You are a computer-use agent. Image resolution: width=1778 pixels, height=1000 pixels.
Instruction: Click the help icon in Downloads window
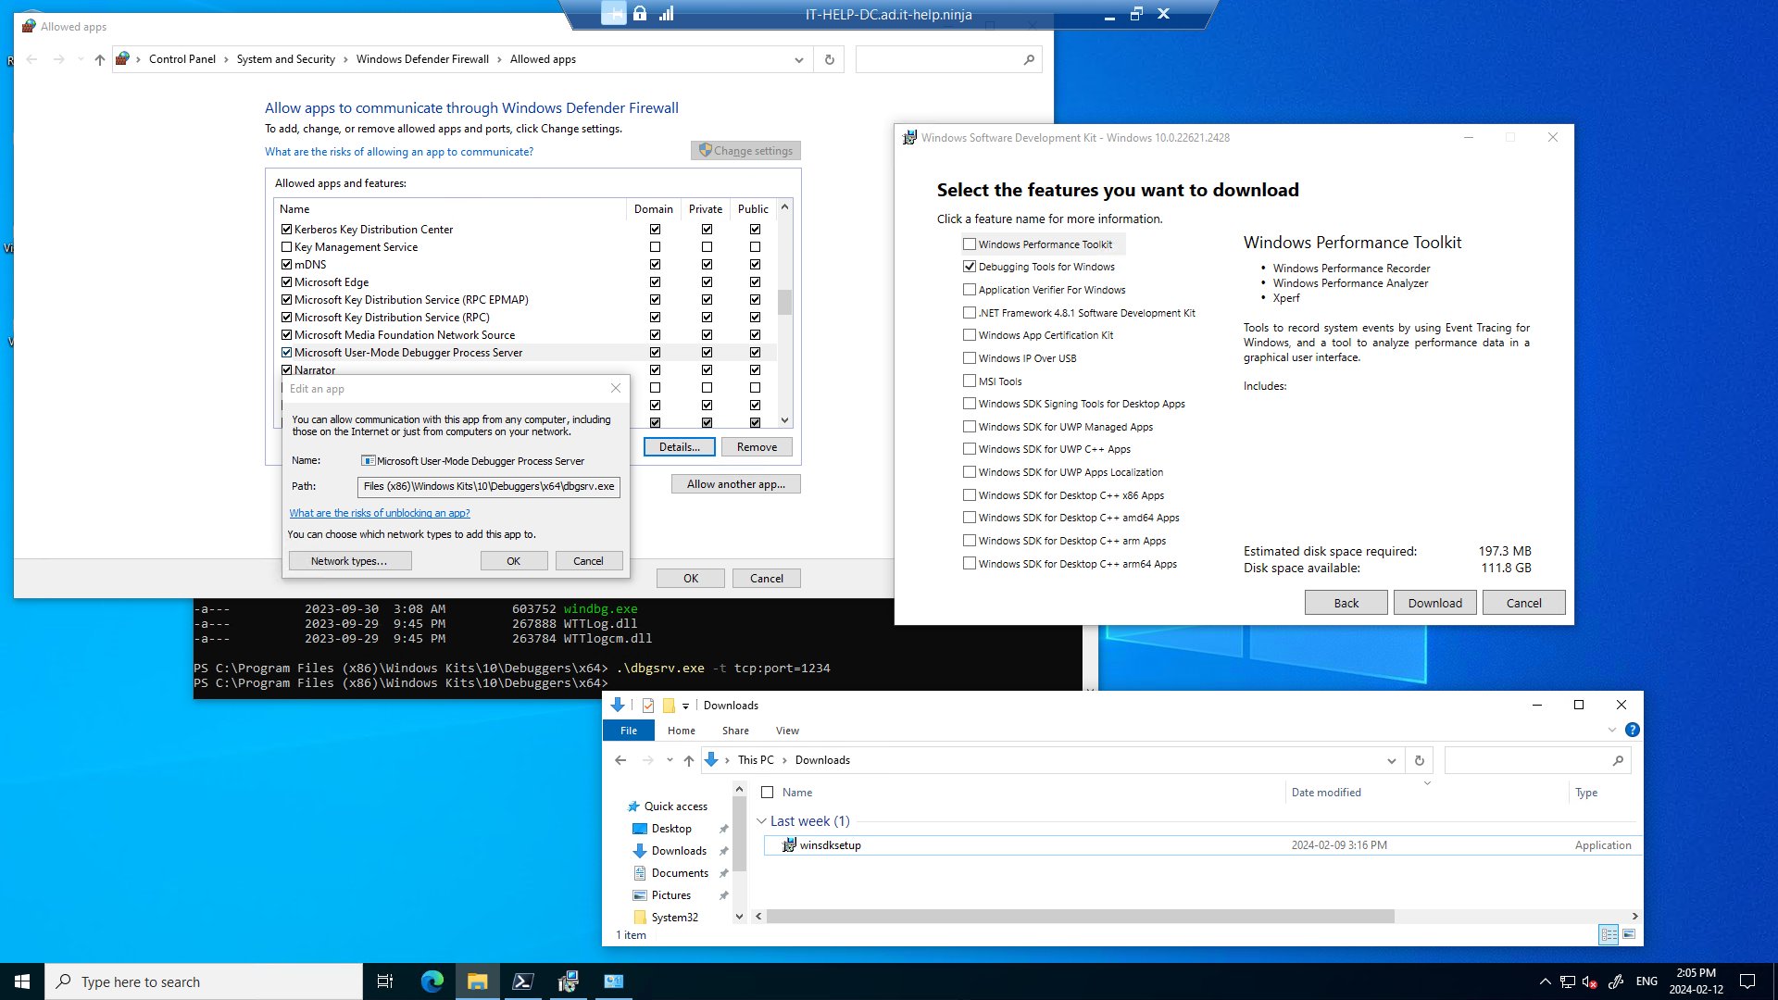point(1633,730)
